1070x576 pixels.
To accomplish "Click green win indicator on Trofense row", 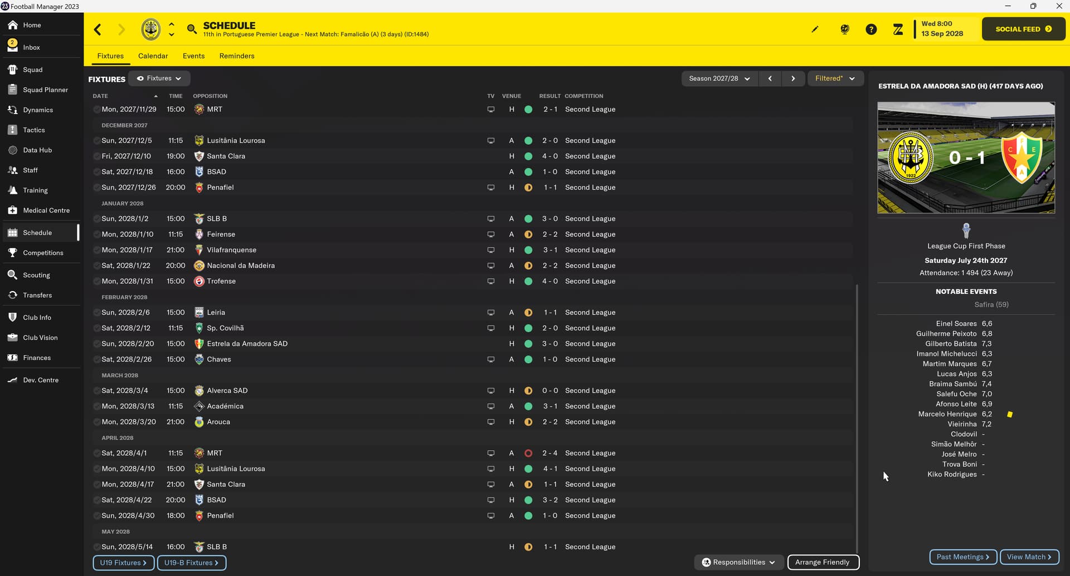I will [528, 281].
